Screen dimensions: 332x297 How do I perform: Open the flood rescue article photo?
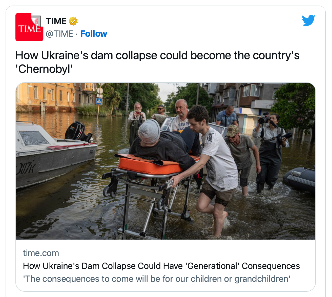(165, 161)
